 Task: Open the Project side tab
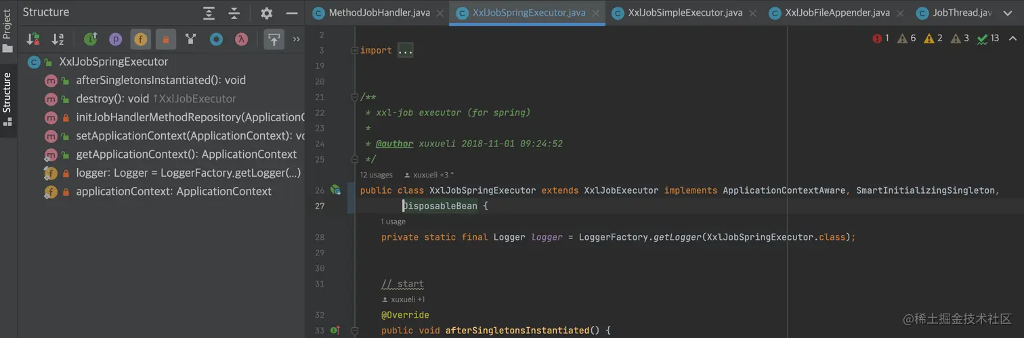[7, 30]
